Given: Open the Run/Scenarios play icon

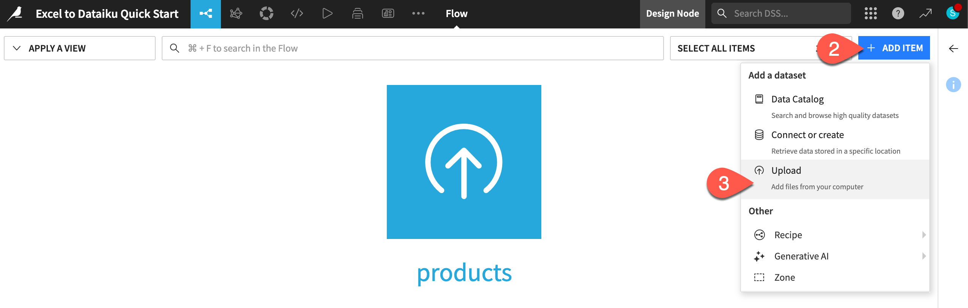Looking at the screenshot, I should (327, 14).
